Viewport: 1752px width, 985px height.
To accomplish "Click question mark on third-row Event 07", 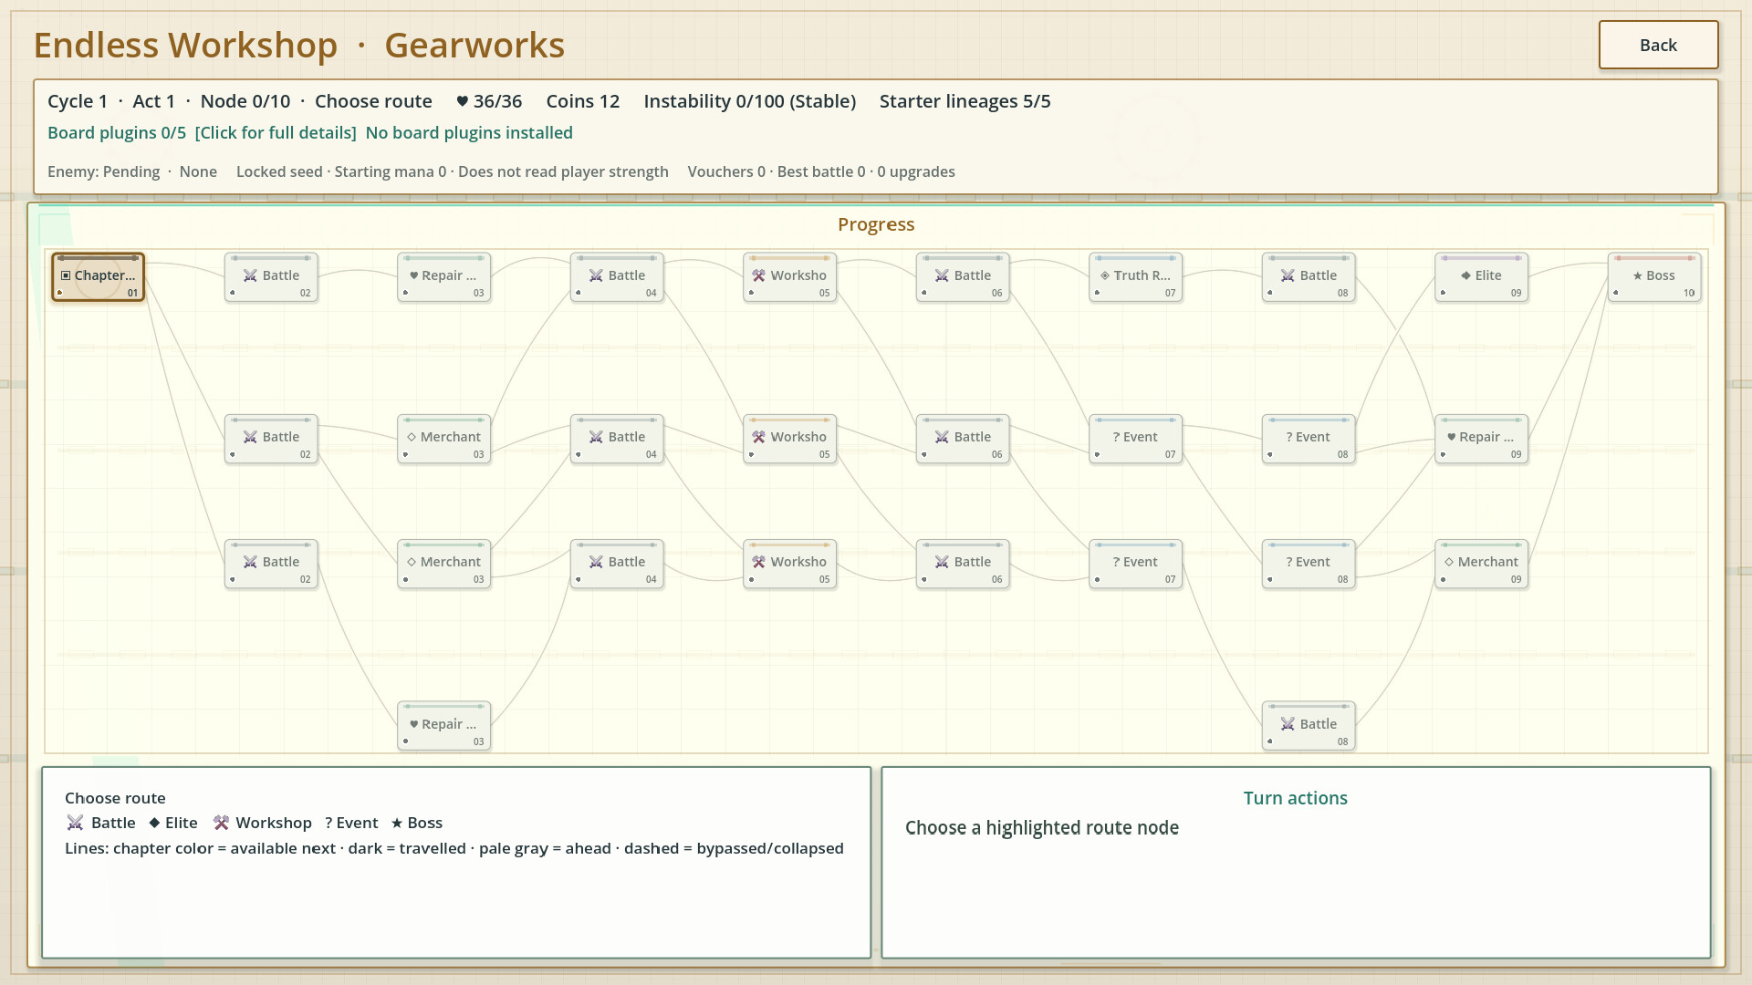I will coord(1116,562).
